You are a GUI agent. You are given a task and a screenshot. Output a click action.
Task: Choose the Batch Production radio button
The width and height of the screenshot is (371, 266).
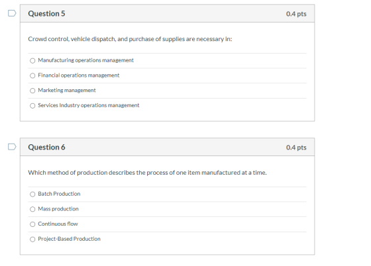tap(32, 194)
